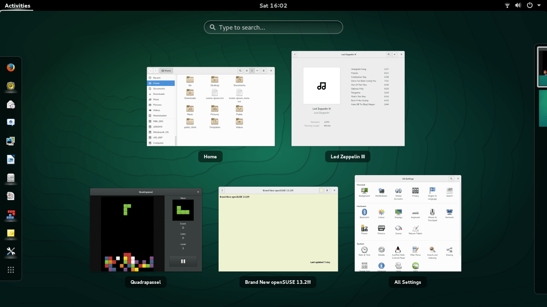547x307 pixels.
Task: Launch YaST from All Settings
Action: tap(415, 265)
